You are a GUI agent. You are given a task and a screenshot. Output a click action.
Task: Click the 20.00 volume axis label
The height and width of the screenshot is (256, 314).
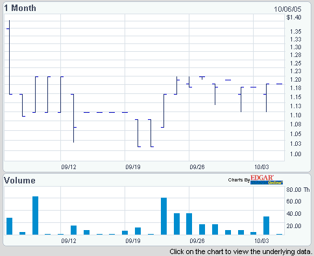[294, 226]
